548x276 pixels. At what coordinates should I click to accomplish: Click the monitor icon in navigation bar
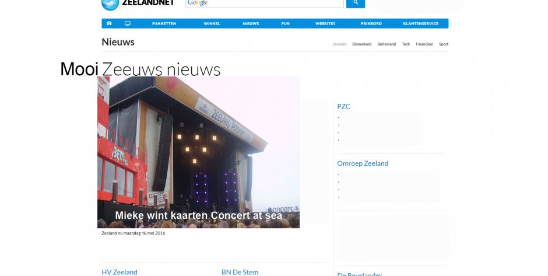[128, 23]
